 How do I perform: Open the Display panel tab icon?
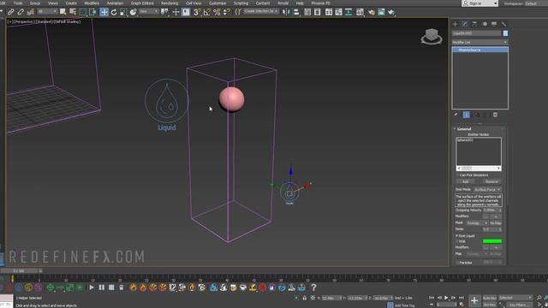click(494, 24)
